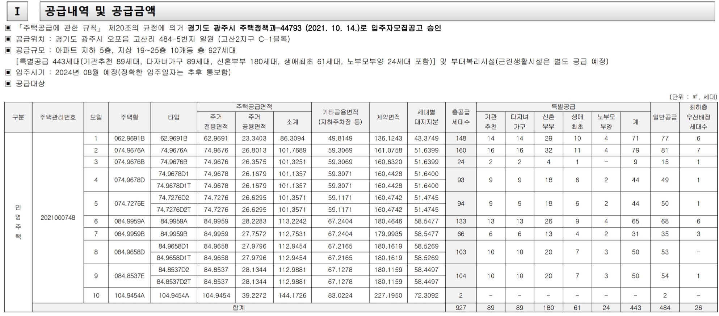Click the '기타공용면적 (지하주차장 등)' header
This screenshot has height=316, width=719.
click(x=340, y=117)
